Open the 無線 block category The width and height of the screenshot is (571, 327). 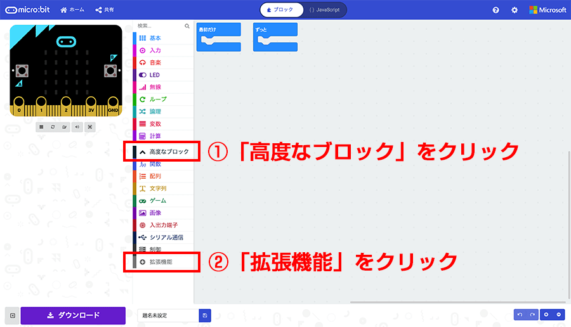pos(163,87)
